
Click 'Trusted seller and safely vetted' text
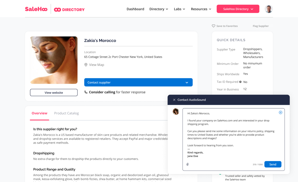(245, 178)
